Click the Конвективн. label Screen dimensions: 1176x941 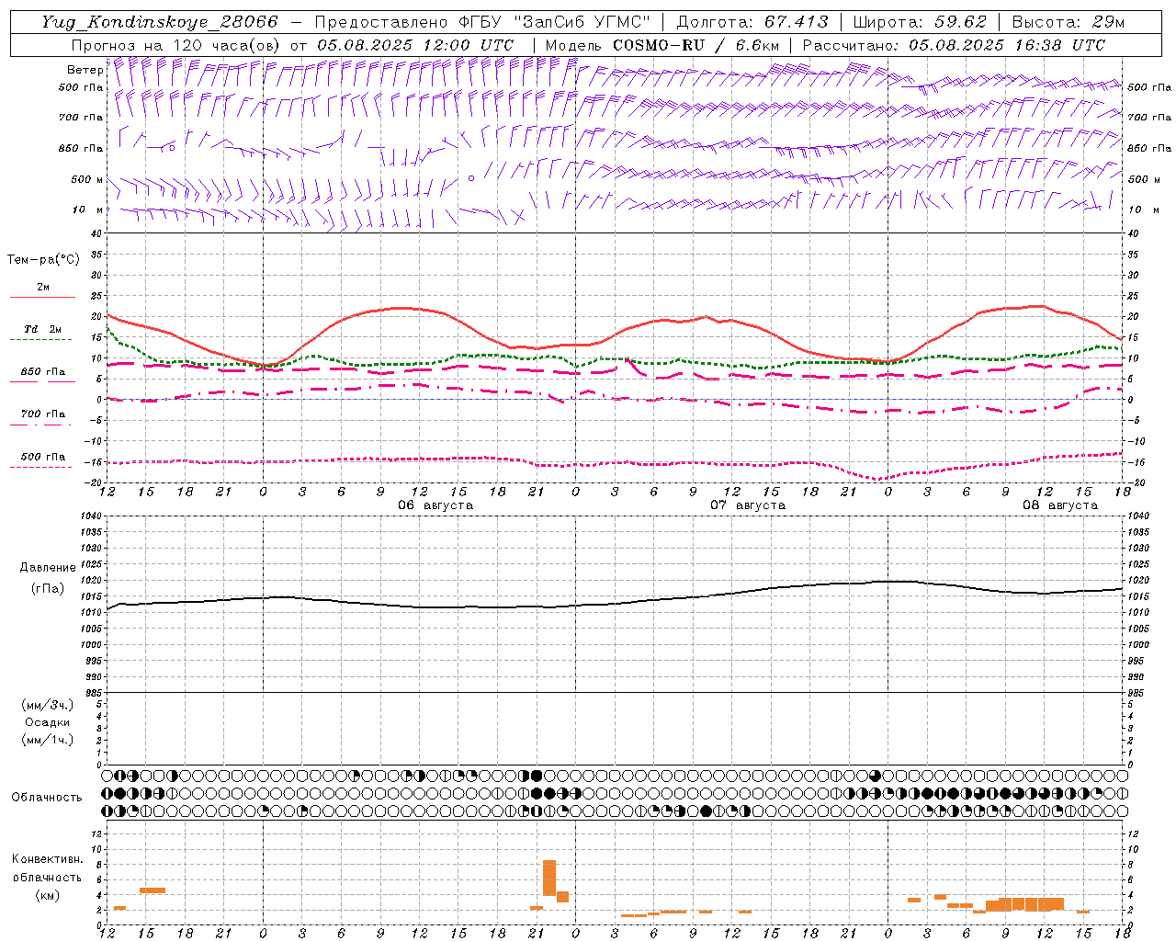coord(48,859)
